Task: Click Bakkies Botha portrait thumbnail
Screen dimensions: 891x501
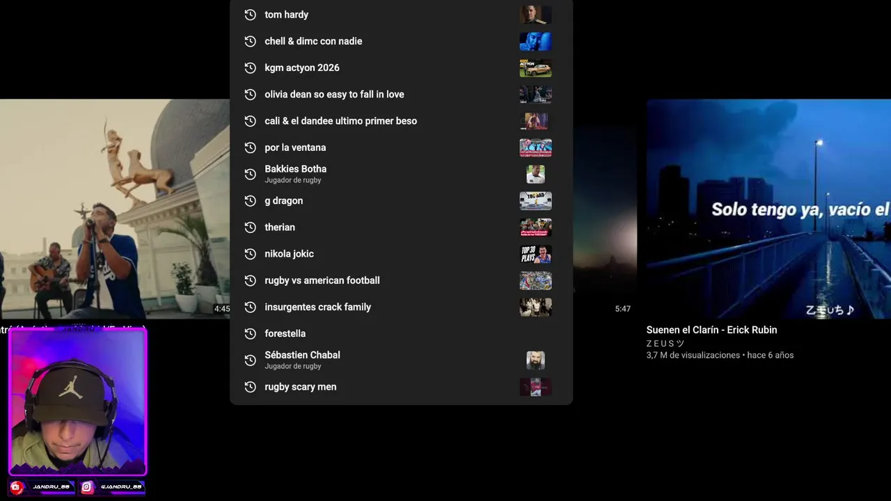Action: [535, 174]
